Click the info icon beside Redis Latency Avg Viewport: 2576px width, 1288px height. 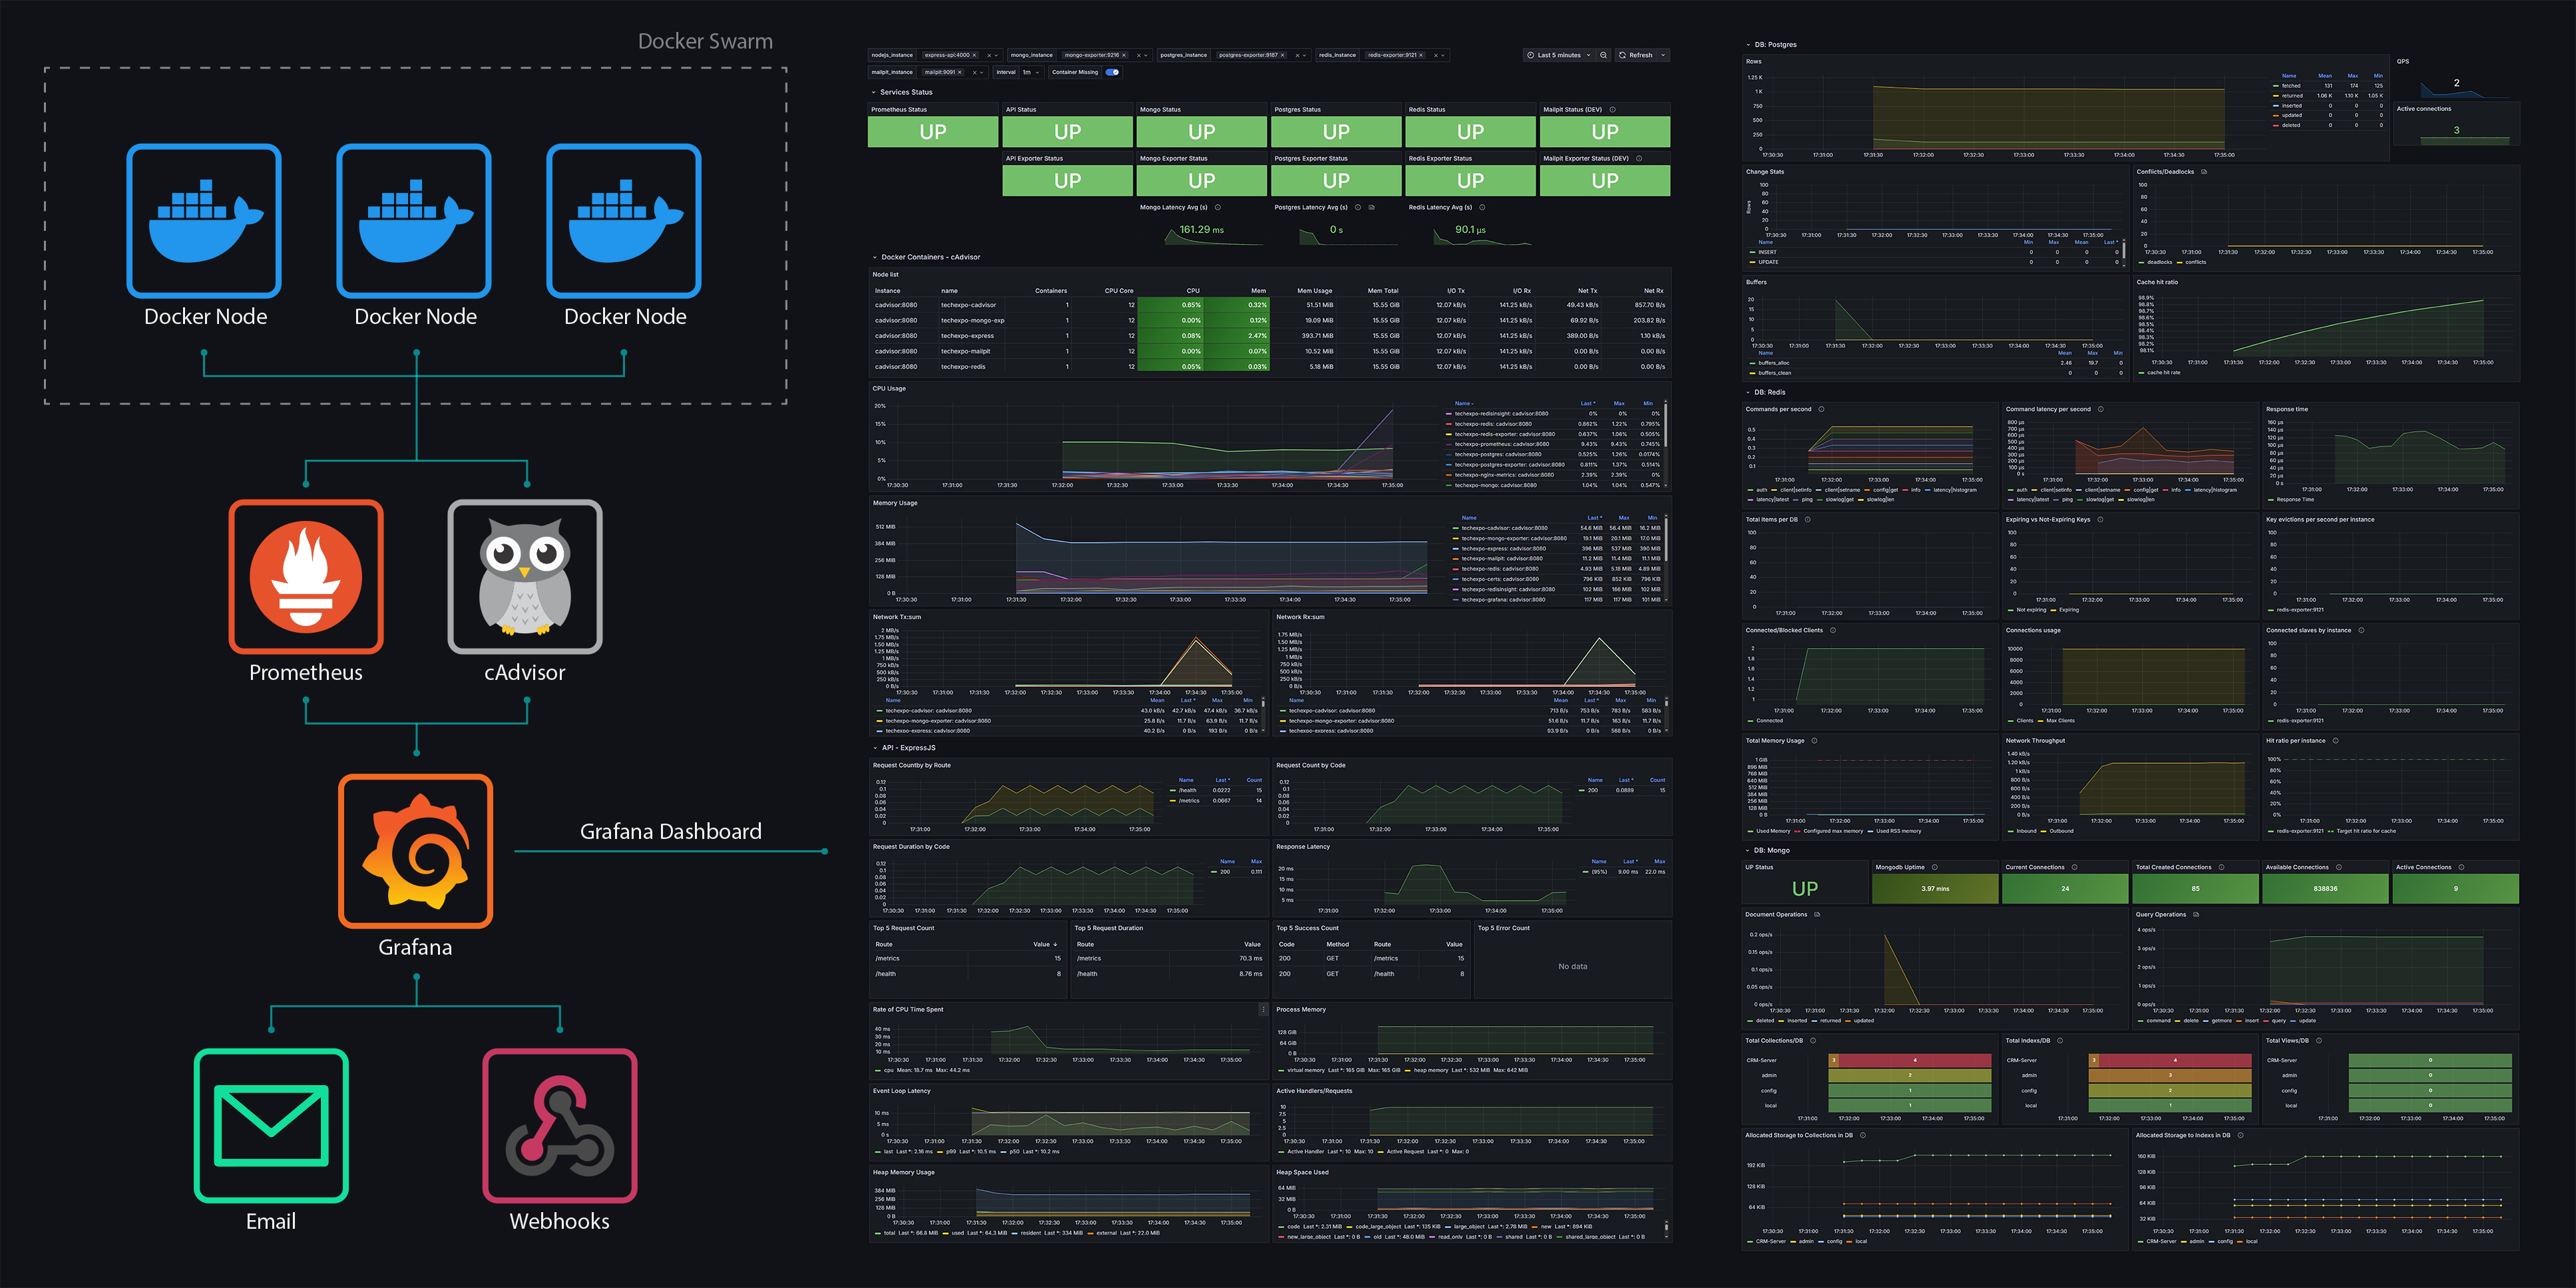pyautogui.click(x=1482, y=208)
